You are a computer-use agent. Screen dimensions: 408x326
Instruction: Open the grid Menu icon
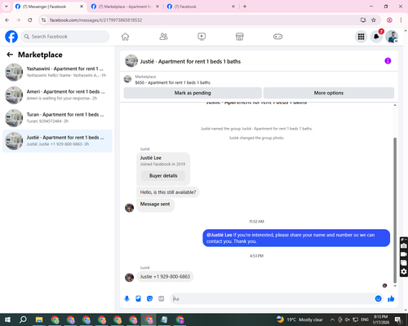(x=361, y=37)
